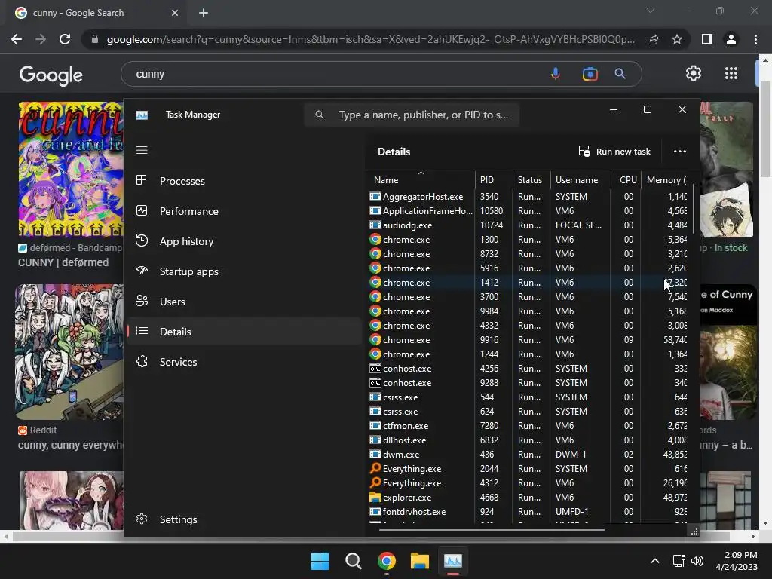772x579 pixels.
Task: Open App history in Task Manager
Action: tap(245, 241)
